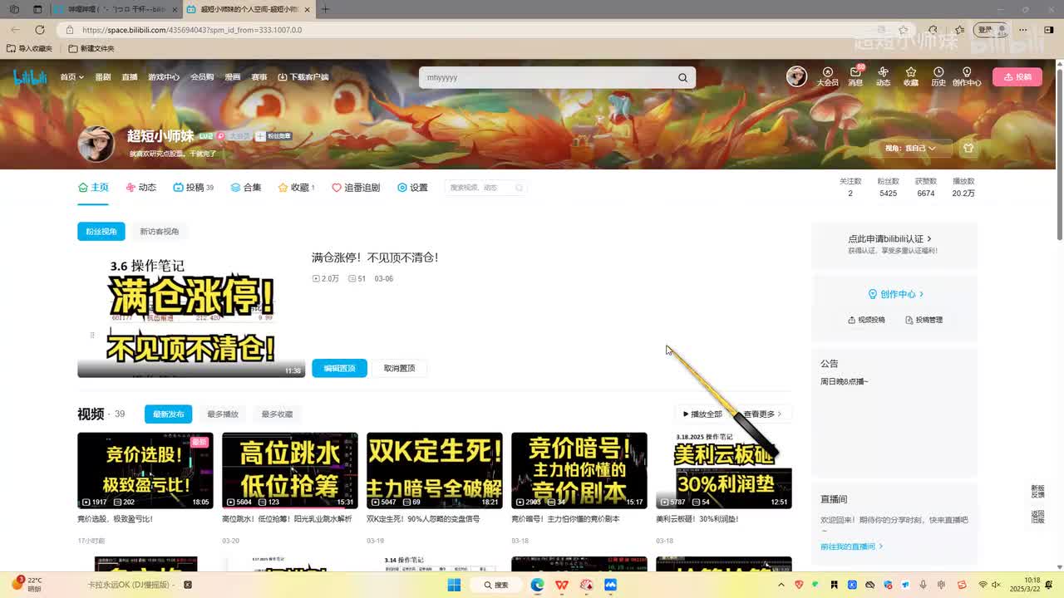Open the 创作中心 link in the sidebar
The image size is (1064, 598).
pyautogui.click(x=896, y=294)
